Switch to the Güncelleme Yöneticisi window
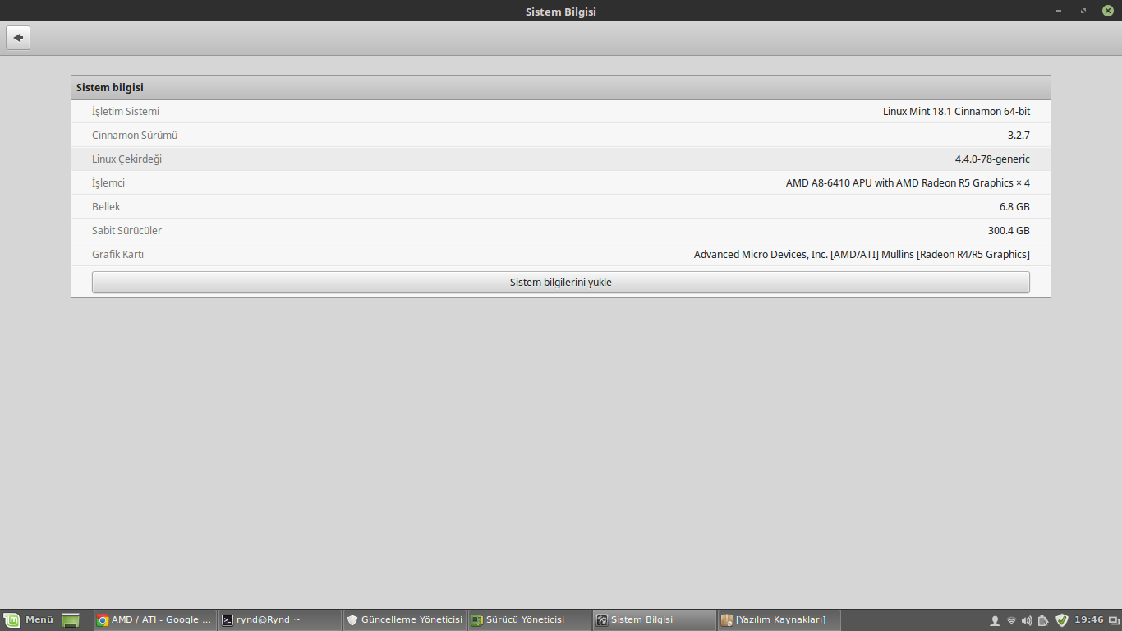This screenshot has height=631, width=1122. point(405,620)
